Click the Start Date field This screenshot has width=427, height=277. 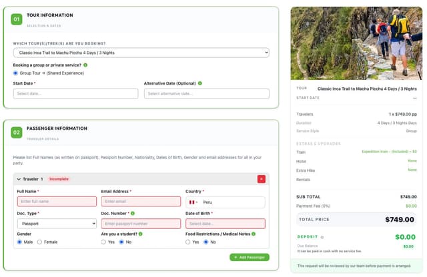(75, 94)
